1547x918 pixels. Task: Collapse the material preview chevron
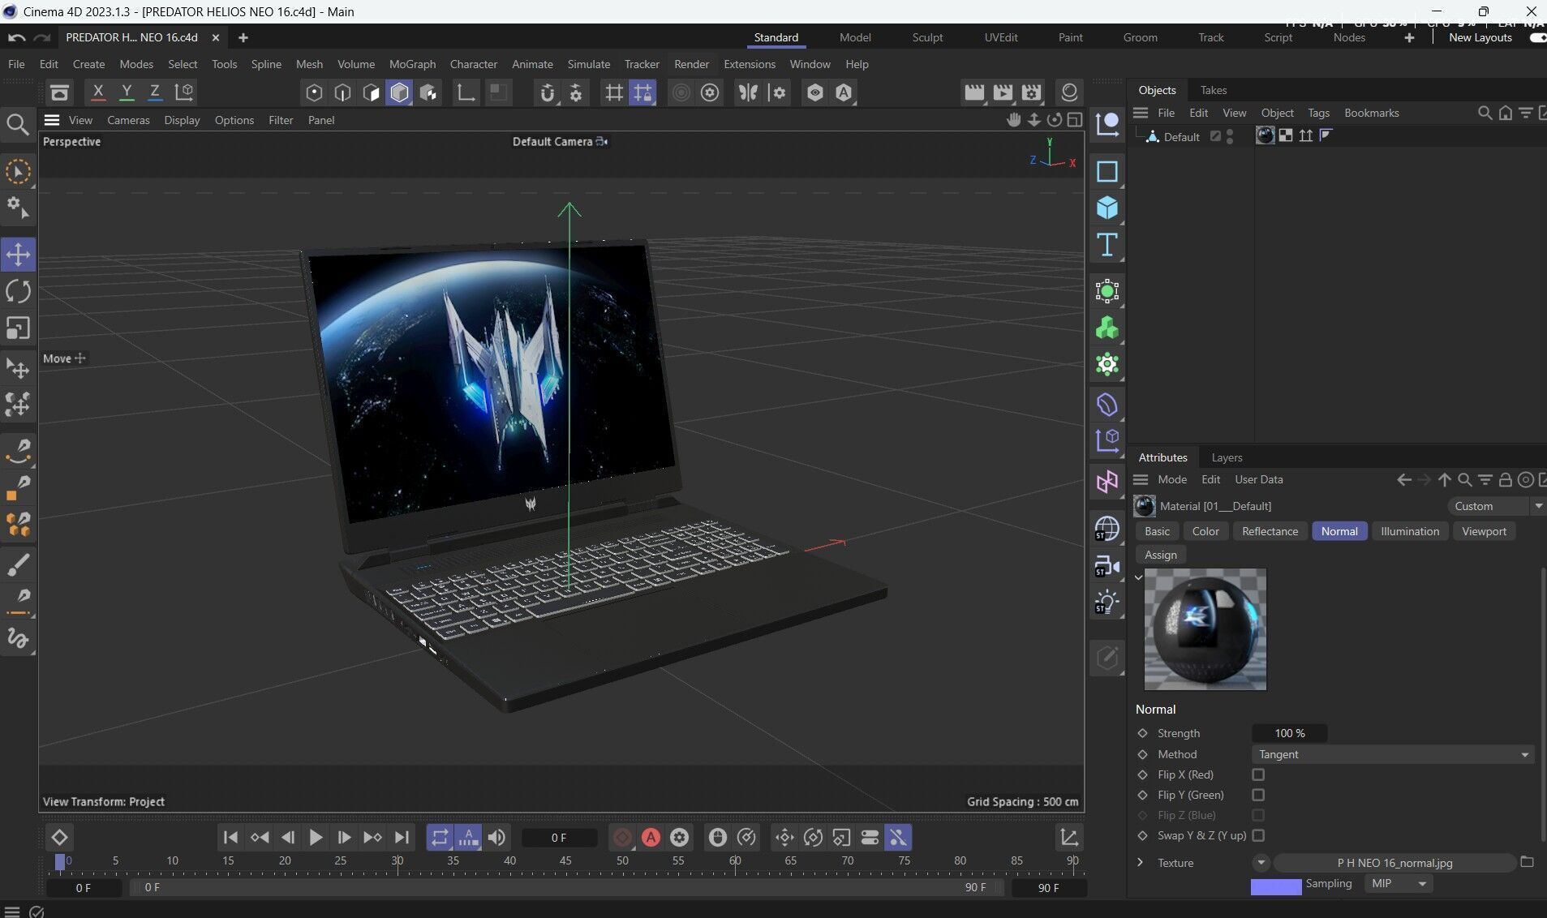[x=1138, y=577]
